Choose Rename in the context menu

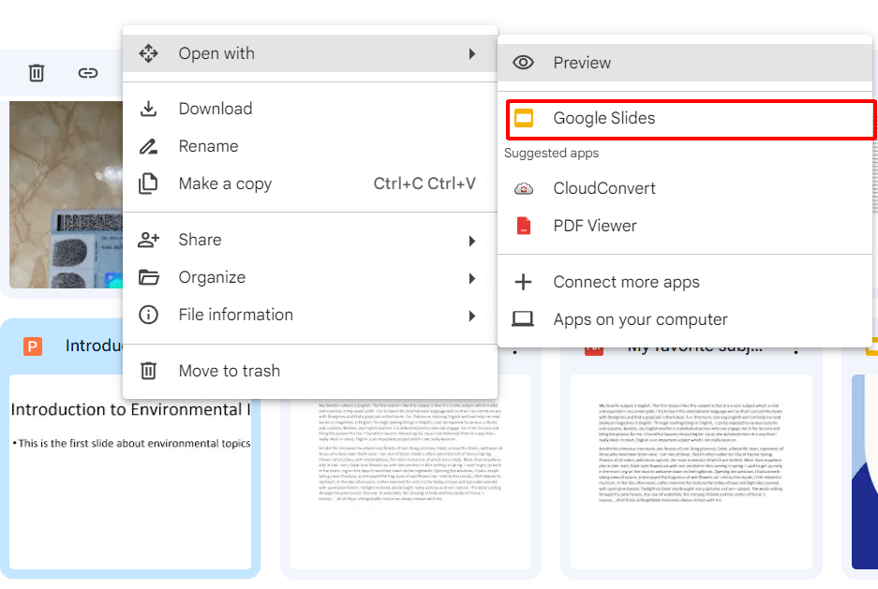208,146
